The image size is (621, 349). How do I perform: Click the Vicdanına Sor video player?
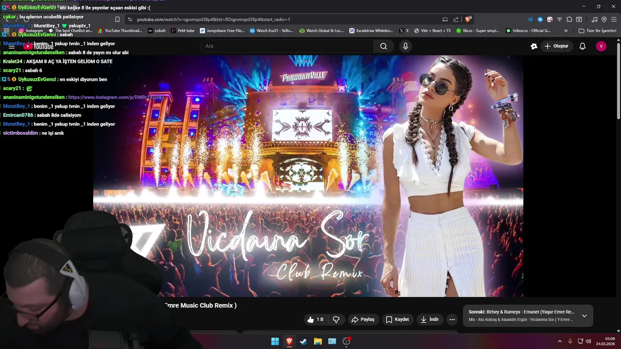[308, 176]
